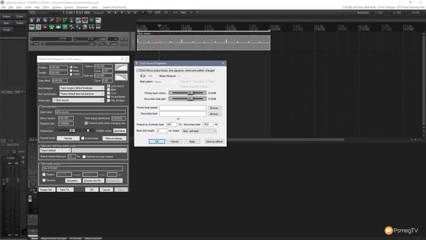This screenshot has height=240, width=426.
Task: Click the red transport Record button
Action: coord(142,13)
